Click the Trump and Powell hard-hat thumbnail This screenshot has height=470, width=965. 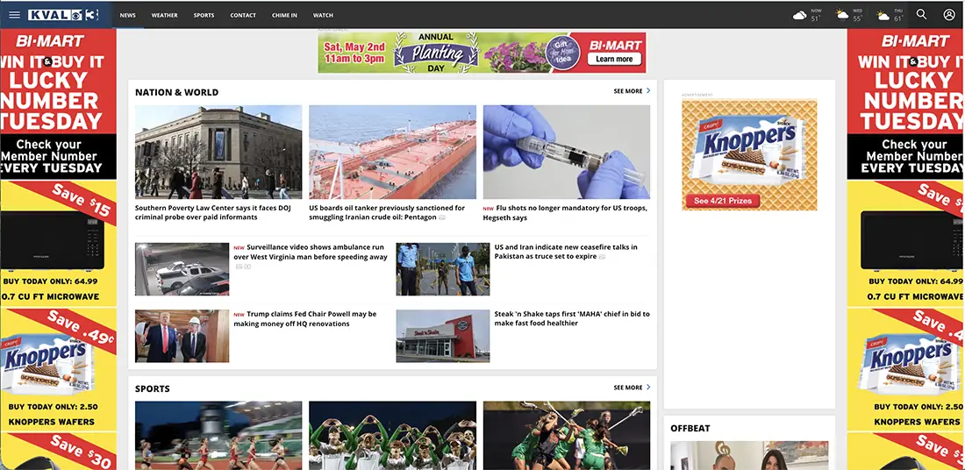[182, 336]
